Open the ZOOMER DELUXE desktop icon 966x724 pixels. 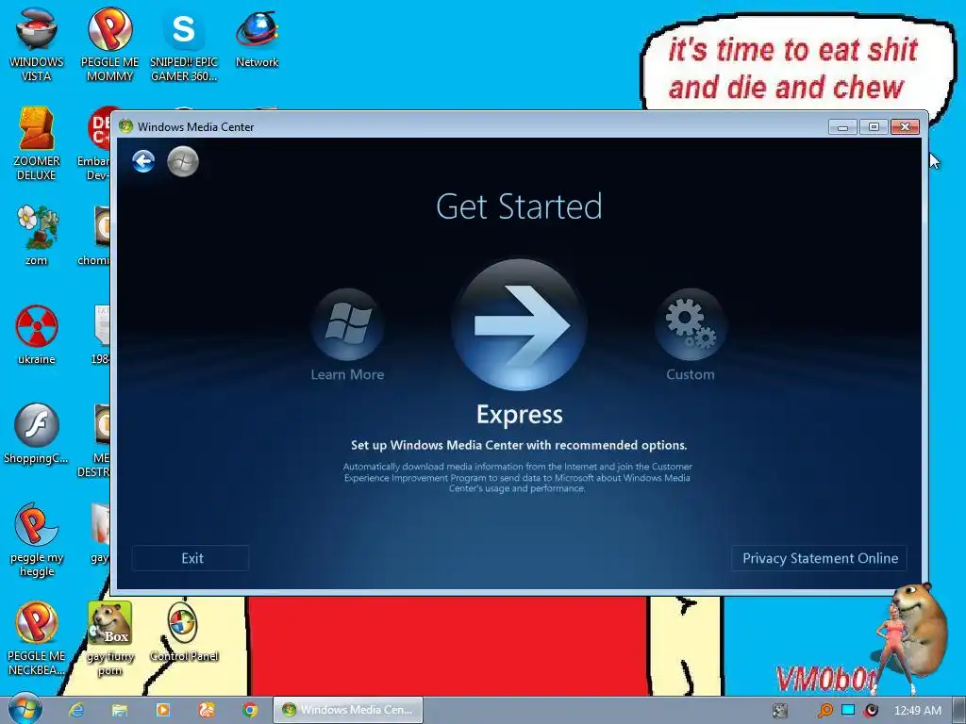pyautogui.click(x=37, y=143)
